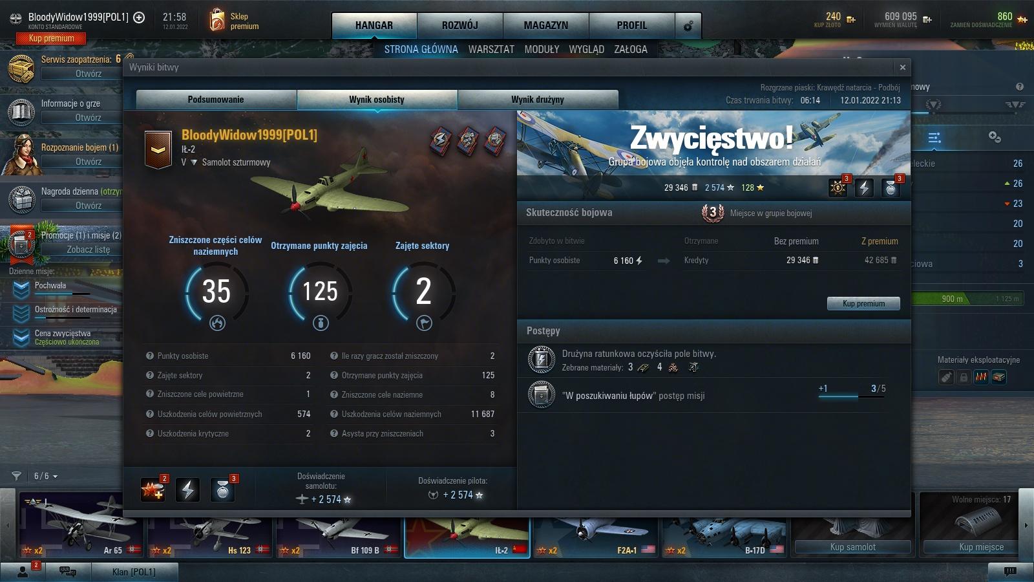Click the supply crate icon for Serwis zaopatrzenia

click(x=21, y=68)
